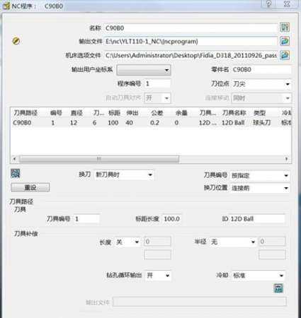Screen dimensions: 301x318
Task: Open file browser for 机床选项文件
Action: [x=285, y=55]
